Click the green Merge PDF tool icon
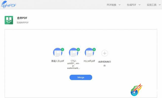The width and height of the screenshot is (162, 98). pyautogui.click(x=9, y=20)
